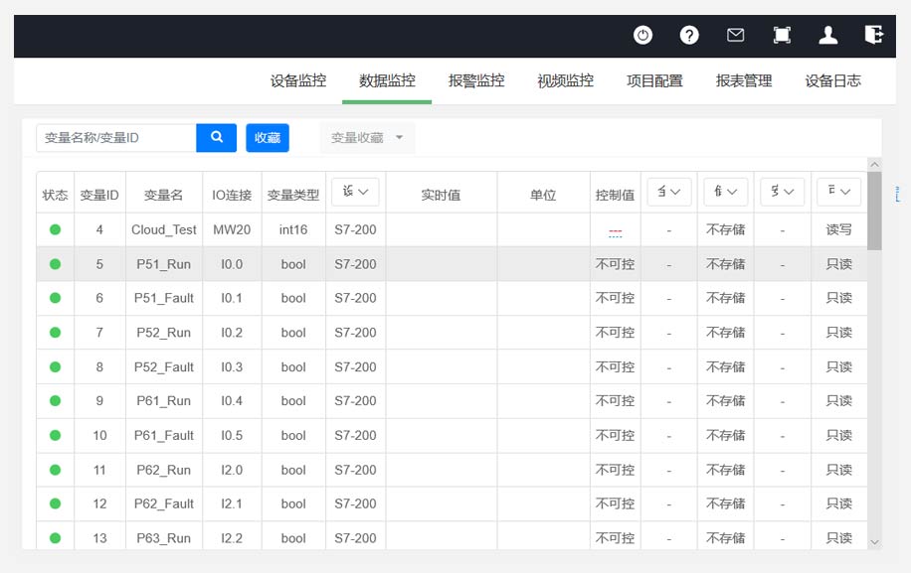The width and height of the screenshot is (911, 573).
Task: Focus the 变量名称/变量ID search field
Action: coord(116,137)
